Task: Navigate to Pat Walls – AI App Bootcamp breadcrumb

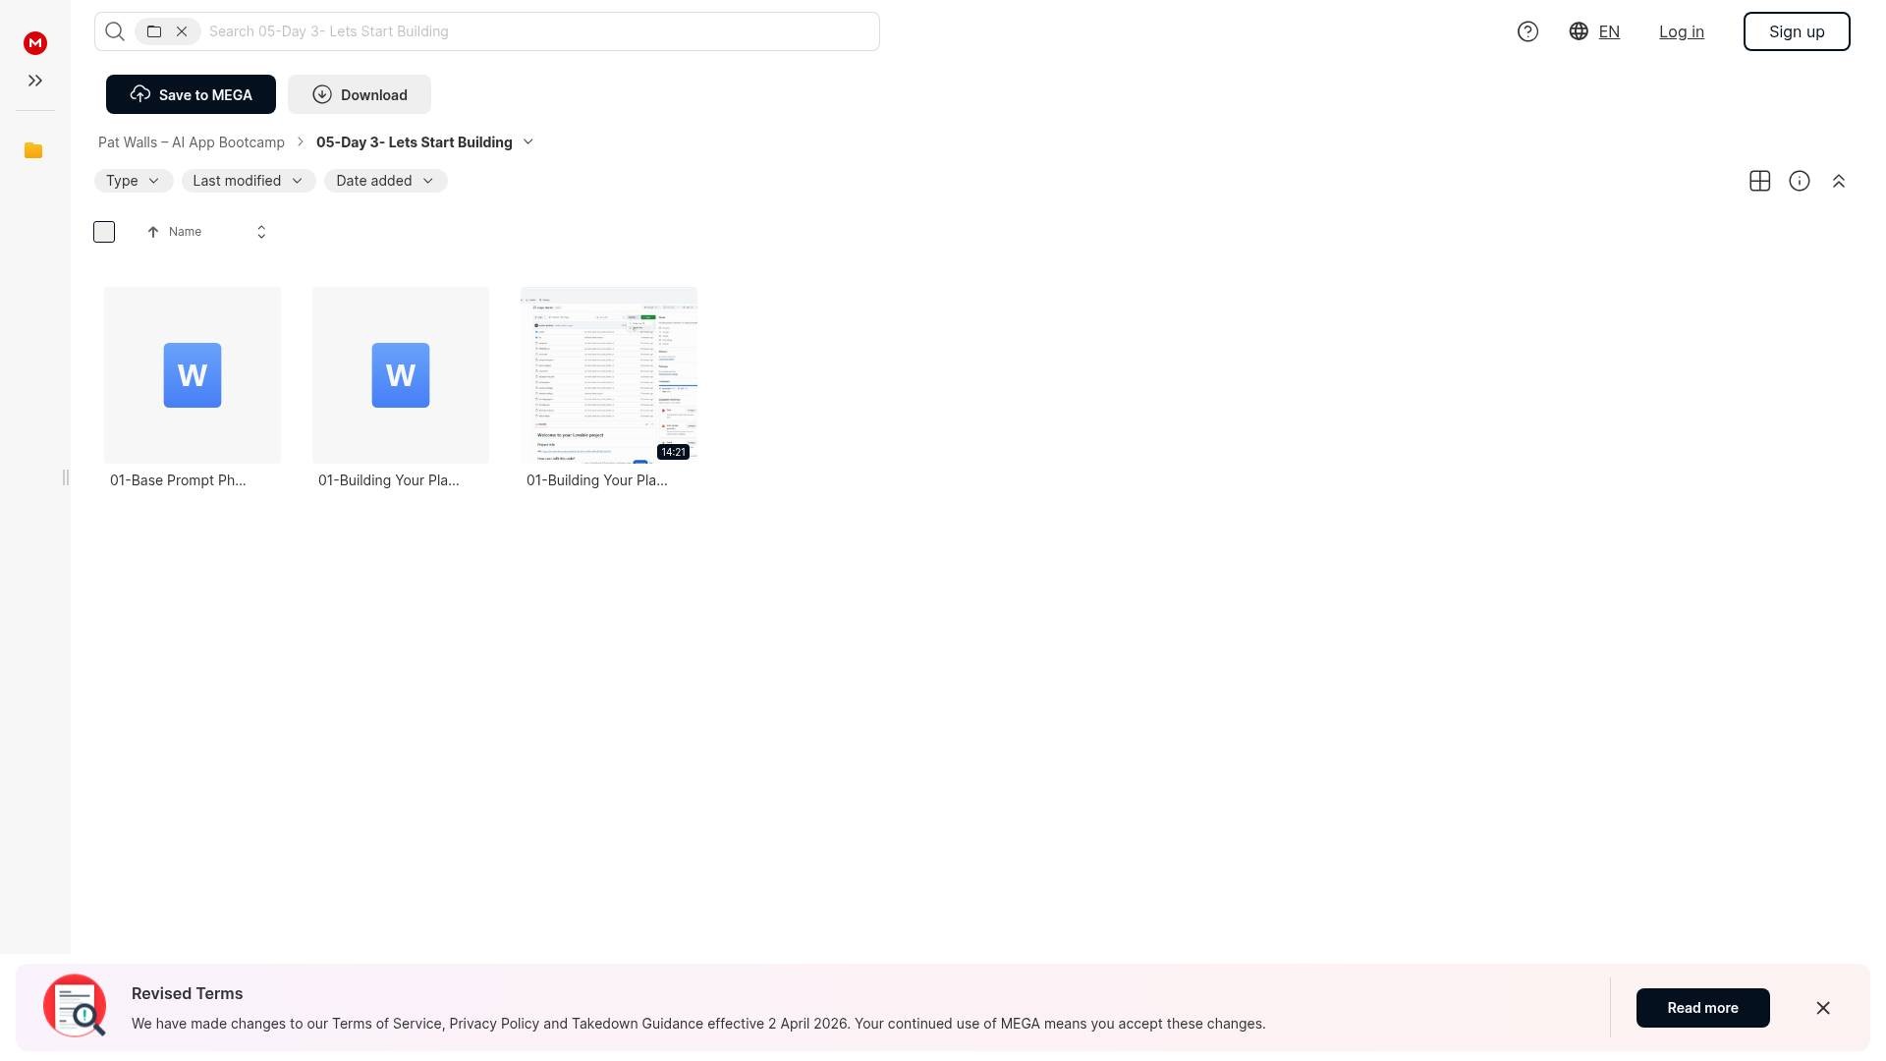Action: click(x=192, y=142)
